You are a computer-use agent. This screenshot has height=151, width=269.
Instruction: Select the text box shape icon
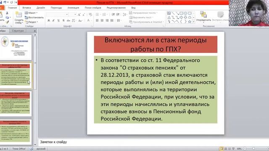click(169, 13)
